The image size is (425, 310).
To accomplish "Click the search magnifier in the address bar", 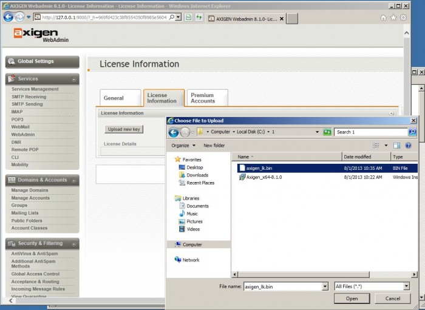I will [x=172, y=18].
